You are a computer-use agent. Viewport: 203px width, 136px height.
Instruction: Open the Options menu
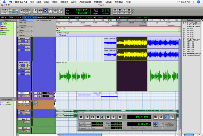[98, 2]
